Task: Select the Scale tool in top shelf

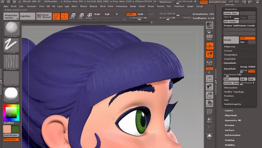Action: click(80, 16)
